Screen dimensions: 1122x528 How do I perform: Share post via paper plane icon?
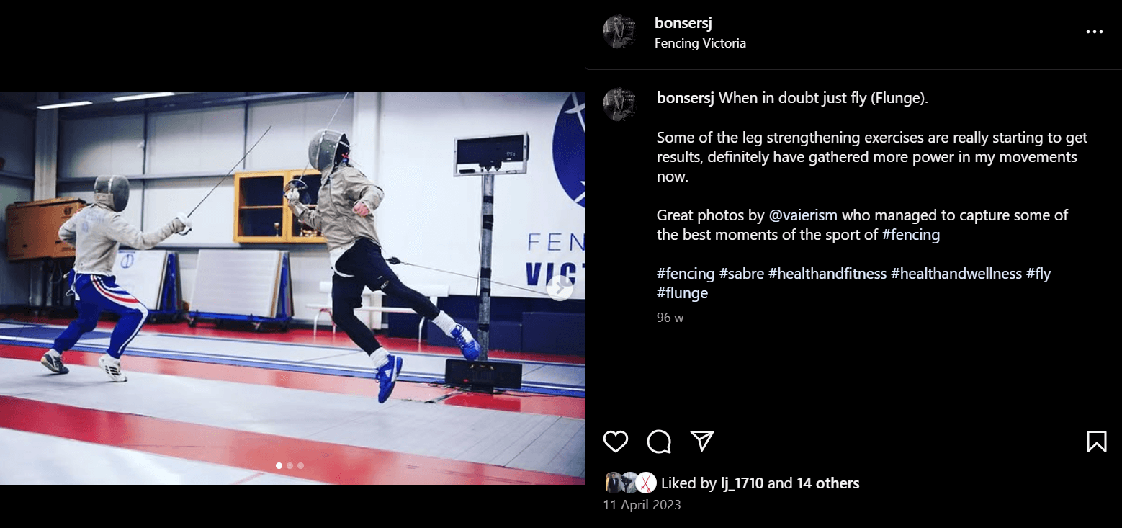coord(702,441)
